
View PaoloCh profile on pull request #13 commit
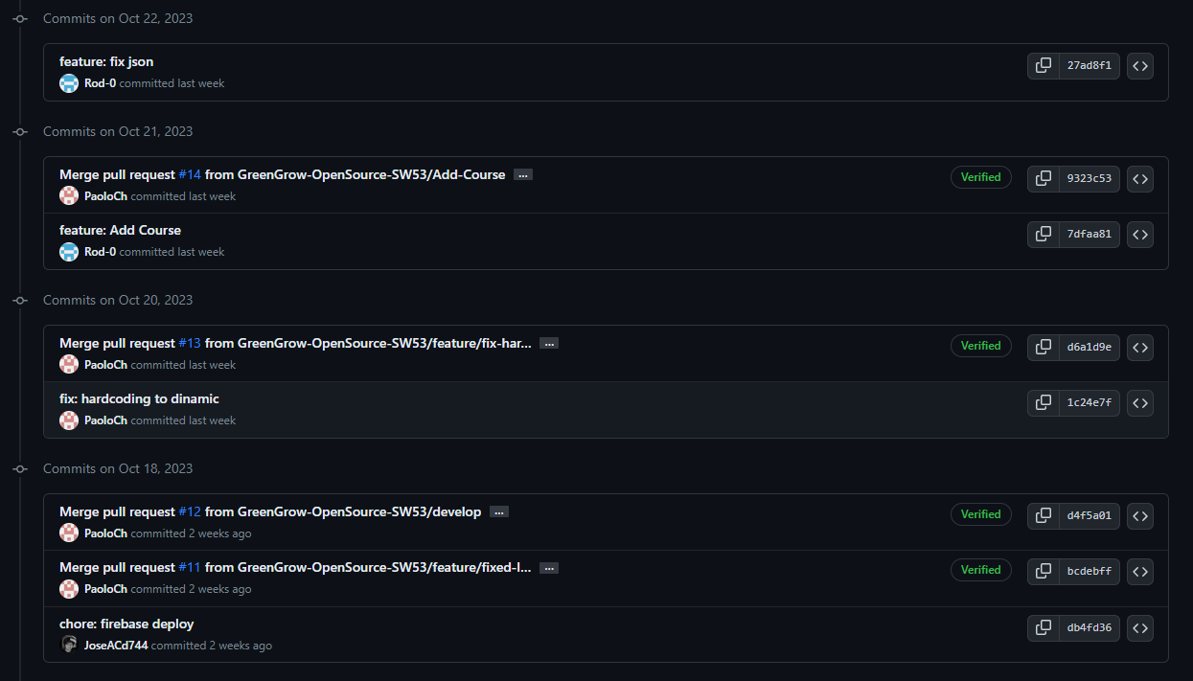[x=105, y=365]
